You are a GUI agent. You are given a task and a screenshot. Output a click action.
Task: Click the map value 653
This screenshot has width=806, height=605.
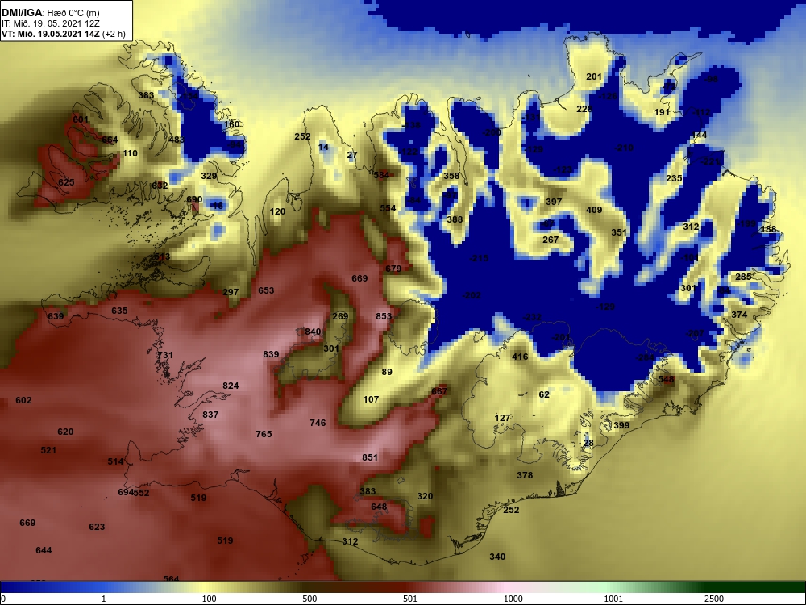pyautogui.click(x=266, y=290)
